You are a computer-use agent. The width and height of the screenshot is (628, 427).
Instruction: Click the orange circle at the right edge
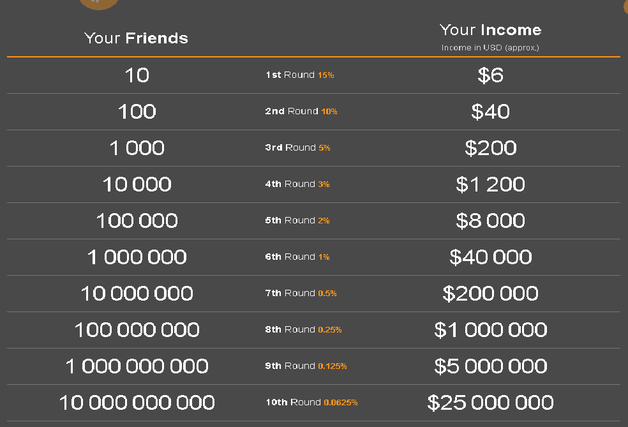(x=625, y=8)
